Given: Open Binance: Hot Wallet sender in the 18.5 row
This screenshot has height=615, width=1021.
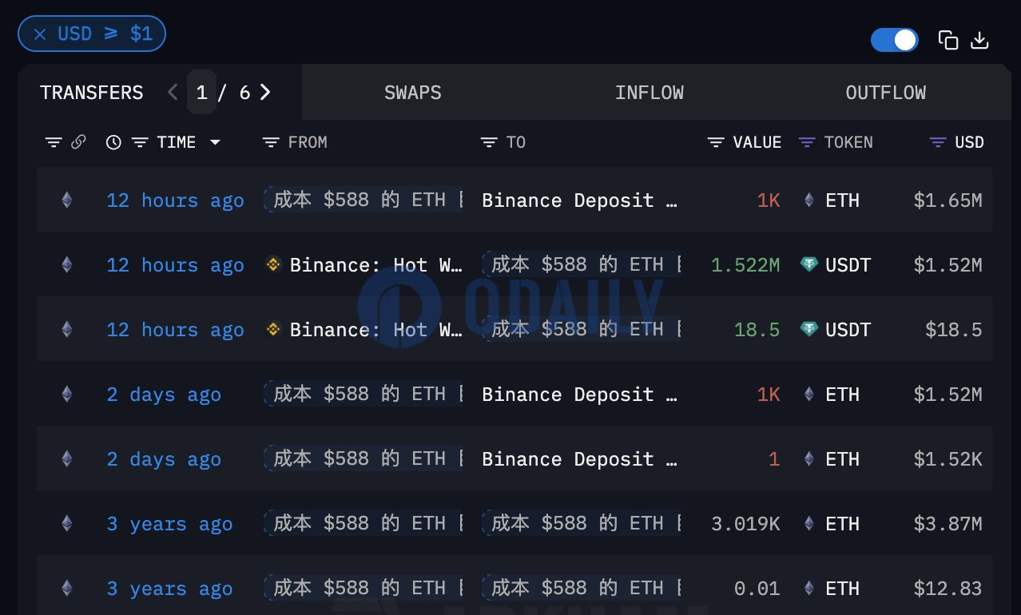Looking at the screenshot, I should [x=376, y=329].
